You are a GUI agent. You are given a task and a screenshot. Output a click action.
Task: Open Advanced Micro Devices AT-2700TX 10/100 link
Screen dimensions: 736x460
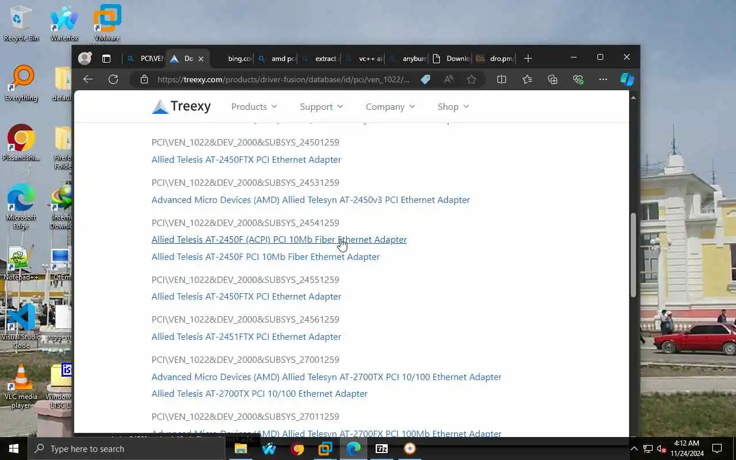327,377
